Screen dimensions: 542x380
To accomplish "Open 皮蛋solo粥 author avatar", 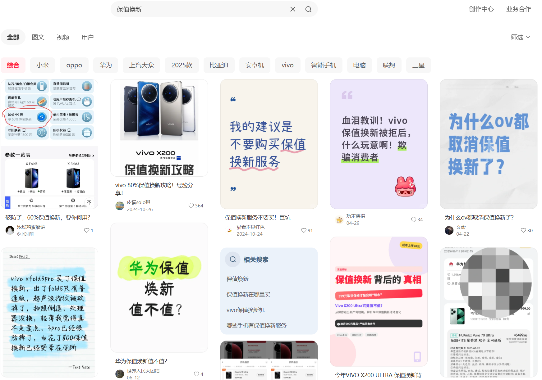I will click(120, 206).
